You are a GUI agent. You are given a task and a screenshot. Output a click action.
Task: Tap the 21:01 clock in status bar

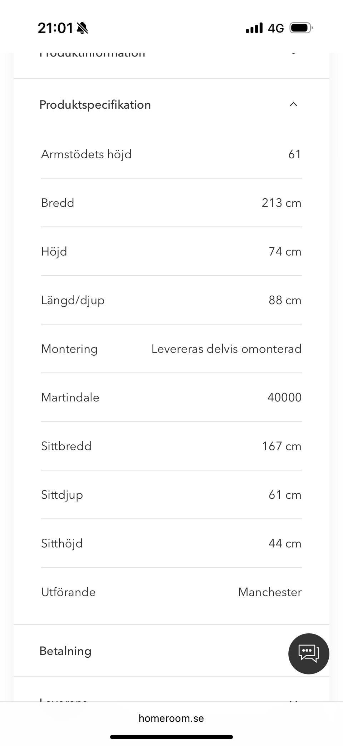[x=55, y=28]
